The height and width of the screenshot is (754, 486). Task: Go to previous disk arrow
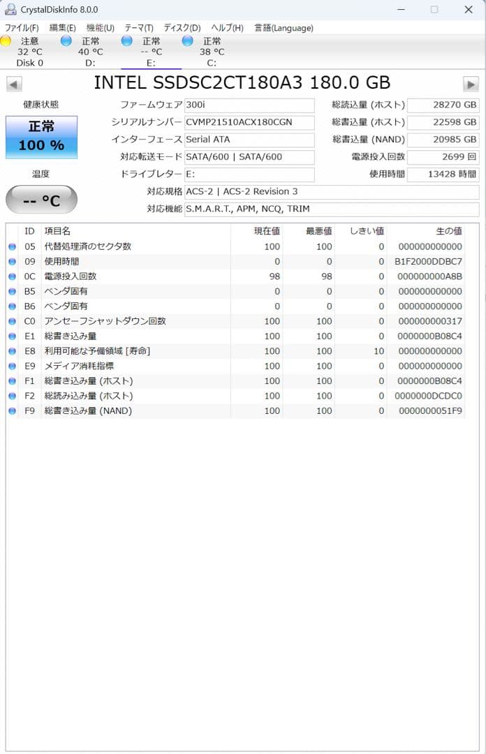click(14, 84)
